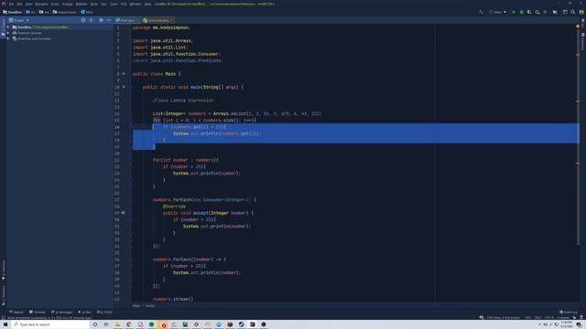
Task: Open the Terminal tool window
Action: 38,312
